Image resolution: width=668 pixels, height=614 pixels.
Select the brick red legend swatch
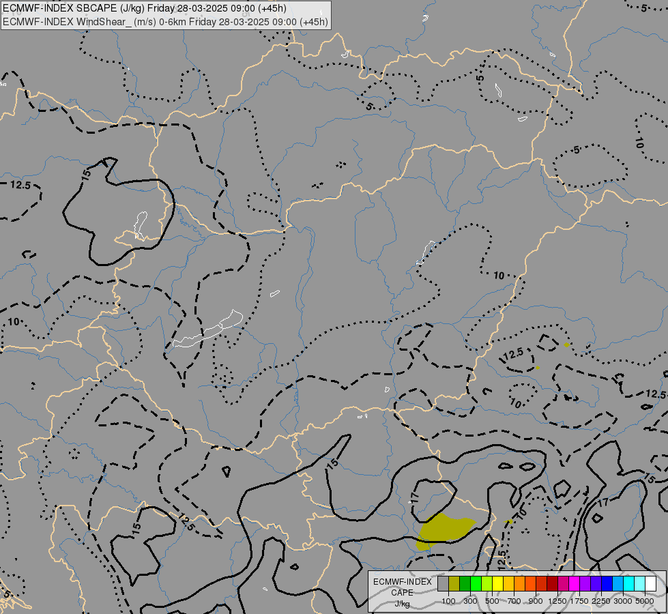click(542, 584)
